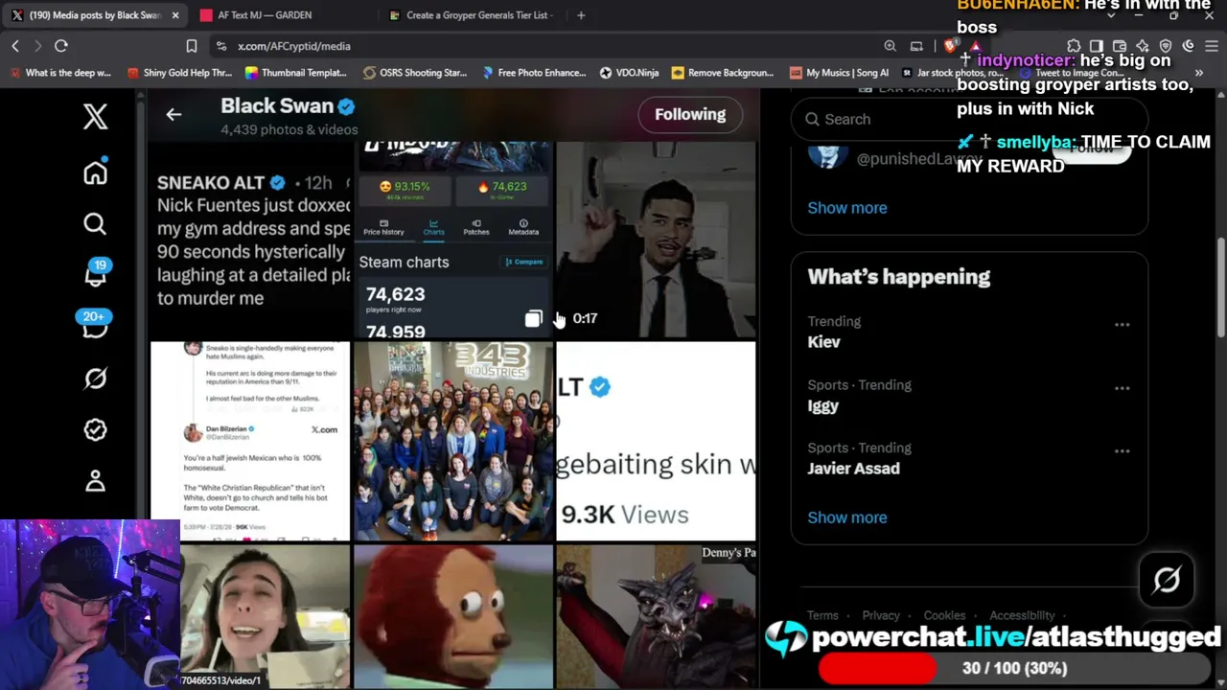Open the Steam charts media thumbnail

click(x=453, y=240)
